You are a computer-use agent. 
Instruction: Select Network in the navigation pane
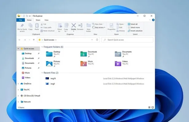[27, 102]
